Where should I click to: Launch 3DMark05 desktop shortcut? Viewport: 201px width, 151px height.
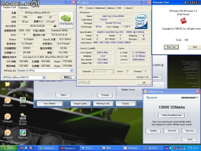pos(8,118)
